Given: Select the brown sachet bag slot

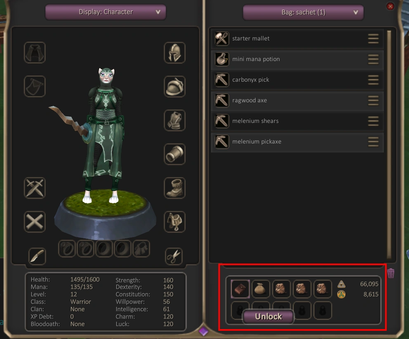Looking at the screenshot, I should tap(240, 289).
